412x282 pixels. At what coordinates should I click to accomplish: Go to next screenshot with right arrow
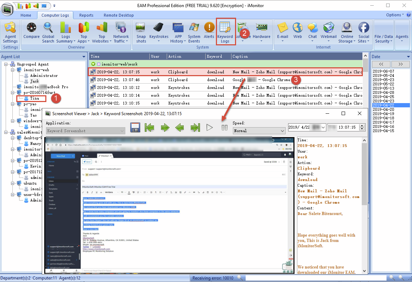[x=165, y=128]
